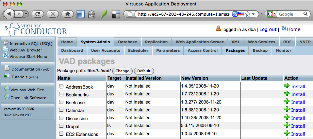Open Interactive SQL (ISQL) gear icon
Image resolution: width=313 pixels, height=139 pixels.
click(6, 43)
